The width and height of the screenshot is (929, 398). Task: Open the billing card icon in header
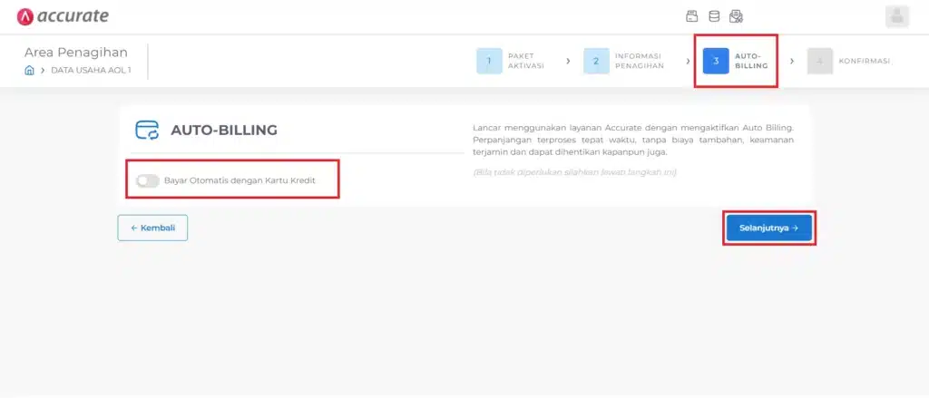tap(691, 16)
